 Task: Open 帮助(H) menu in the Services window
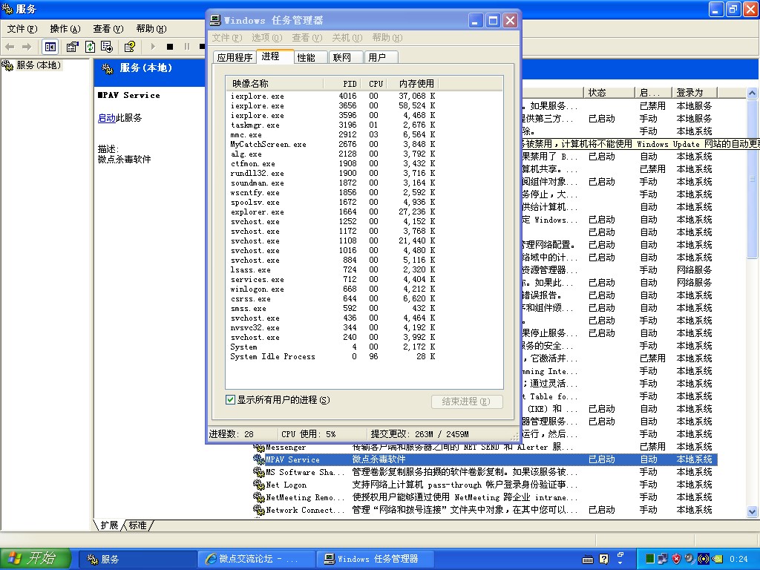pos(151,29)
